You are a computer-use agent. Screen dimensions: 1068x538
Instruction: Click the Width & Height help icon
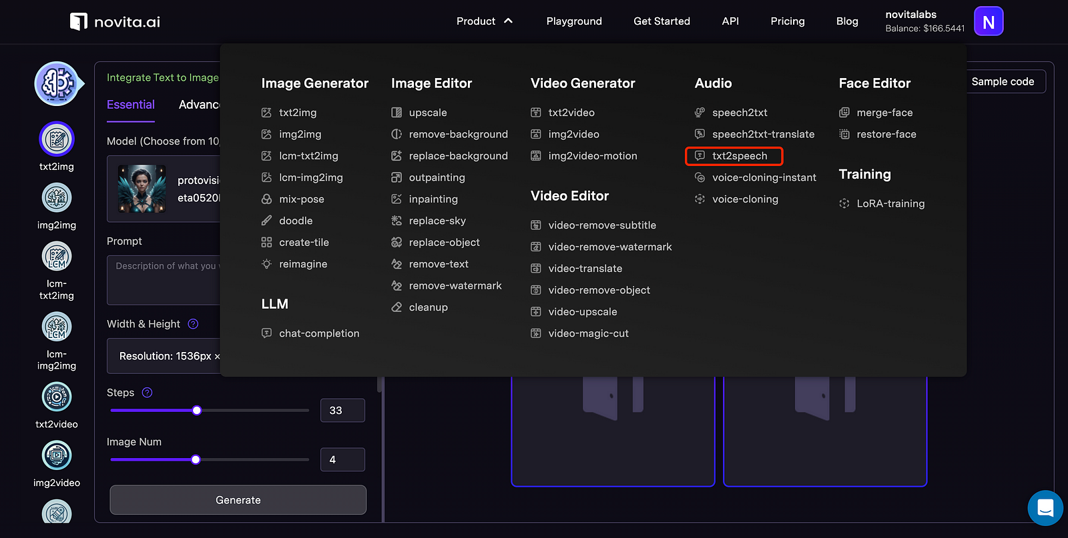tap(193, 324)
